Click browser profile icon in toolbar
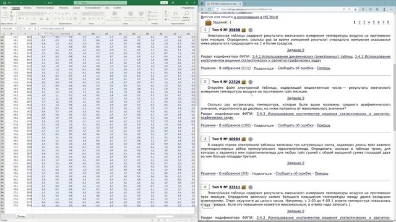The height and width of the screenshot is (222, 396). pyautogui.click(x=384, y=9)
